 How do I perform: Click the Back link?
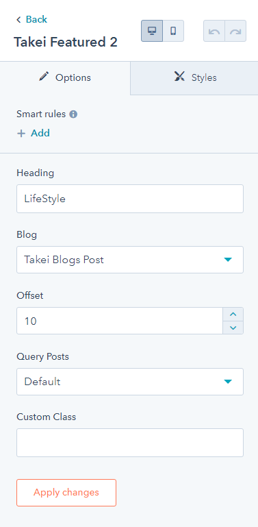tap(36, 19)
